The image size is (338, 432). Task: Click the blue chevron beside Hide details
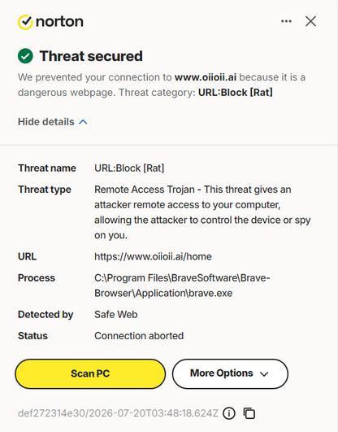83,122
